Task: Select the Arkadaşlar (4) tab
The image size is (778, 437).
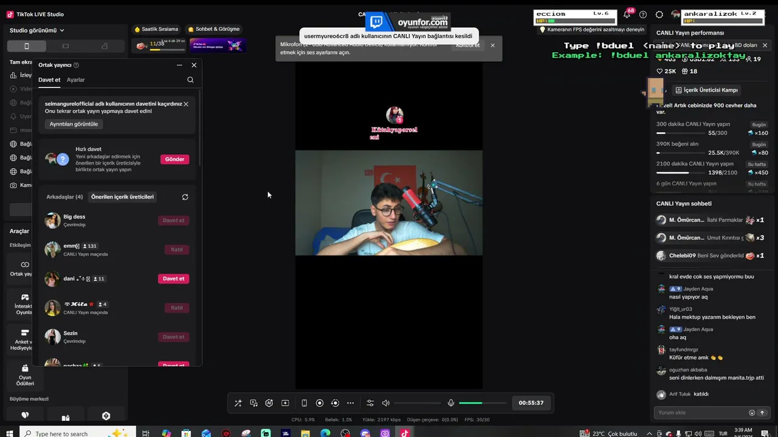Action: click(x=64, y=197)
